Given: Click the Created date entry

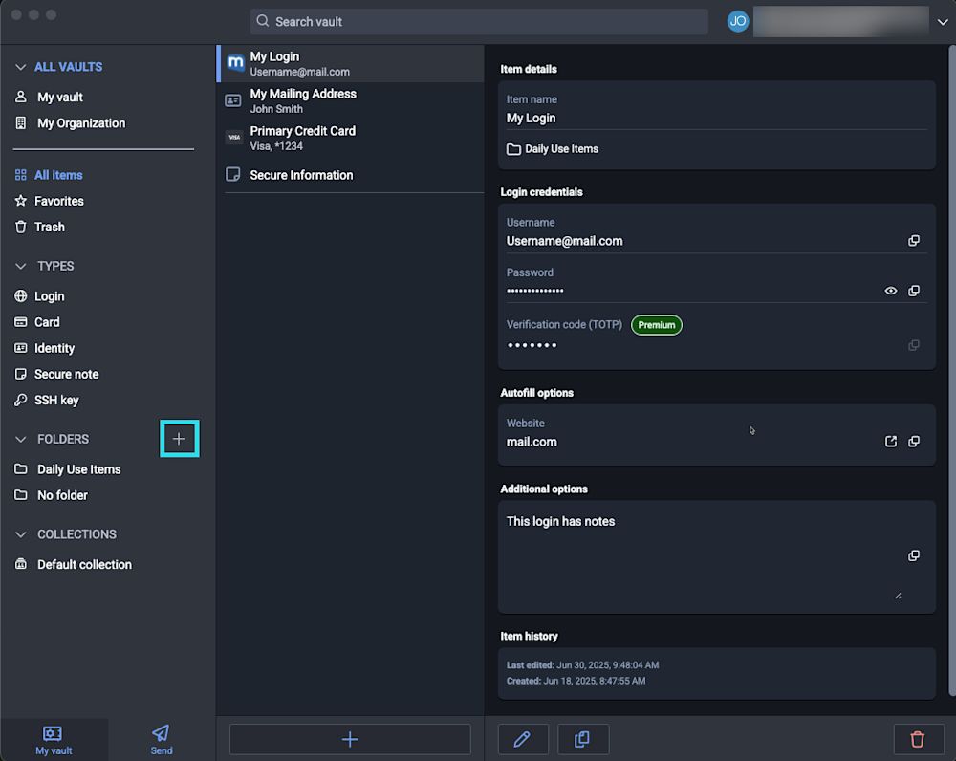Looking at the screenshot, I should pyautogui.click(x=576, y=681).
